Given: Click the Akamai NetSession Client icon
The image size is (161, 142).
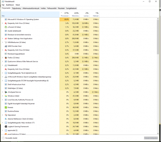Looking at the screenshot, I should pyautogui.click(x=6, y=119).
